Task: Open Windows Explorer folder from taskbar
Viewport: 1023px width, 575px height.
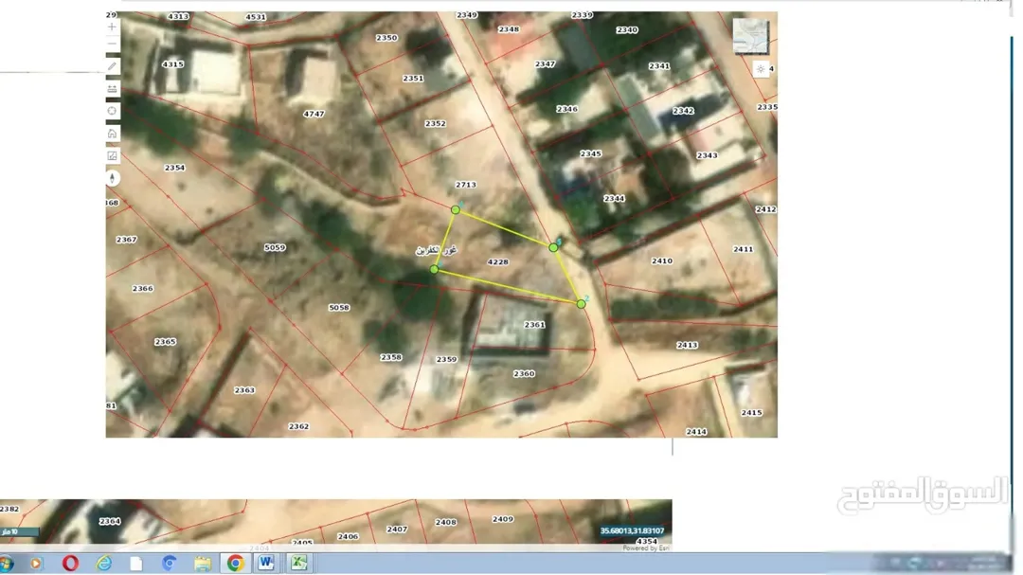Action: coord(203,564)
